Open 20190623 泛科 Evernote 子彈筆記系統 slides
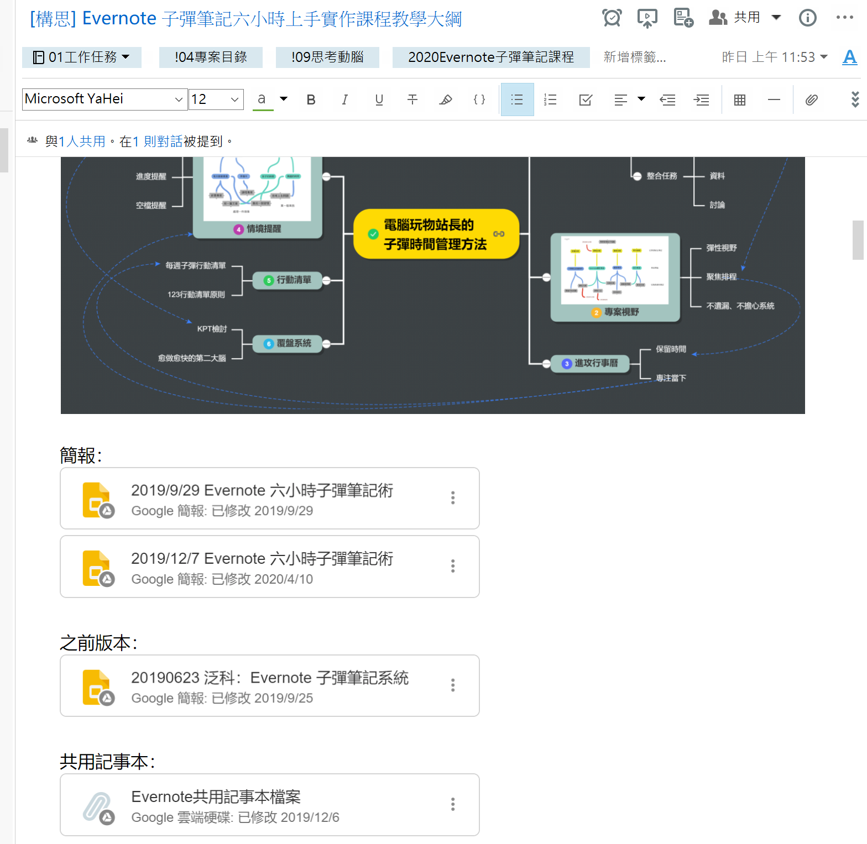Screen dimensions: 867x844 (x=270, y=686)
